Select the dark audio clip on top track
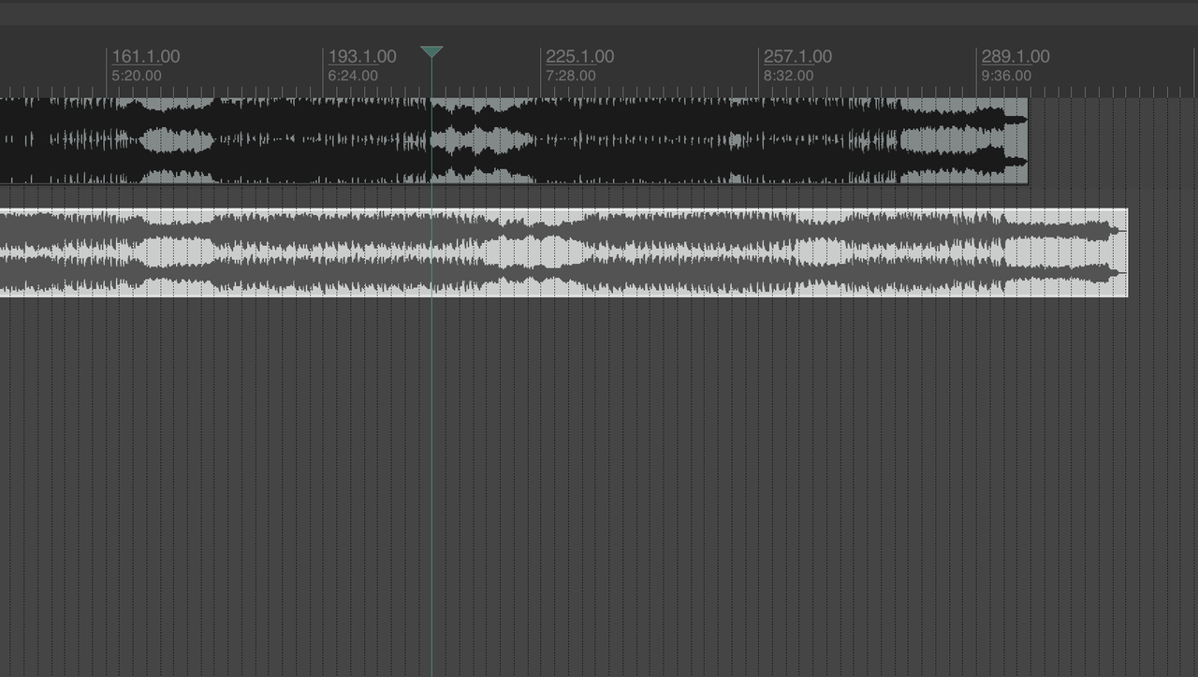1198x677 pixels. coord(514,140)
